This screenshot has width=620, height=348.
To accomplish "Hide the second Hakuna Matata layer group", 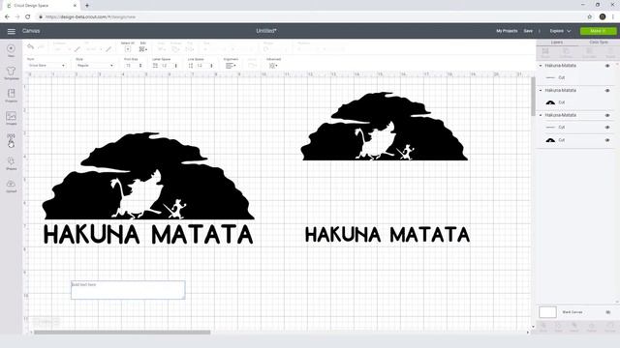I will click(607, 91).
